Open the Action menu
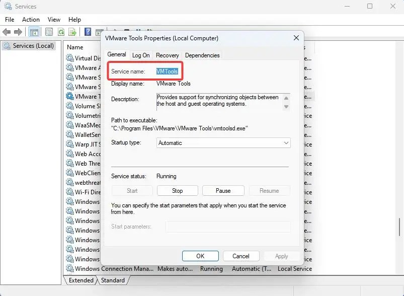The width and height of the screenshot is (404, 296). pos(31,20)
